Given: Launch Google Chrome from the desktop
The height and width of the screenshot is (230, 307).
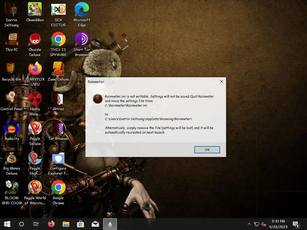Looking at the screenshot, I should (x=58, y=193).
